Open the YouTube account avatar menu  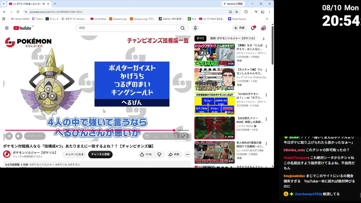(x=263, y=28)
